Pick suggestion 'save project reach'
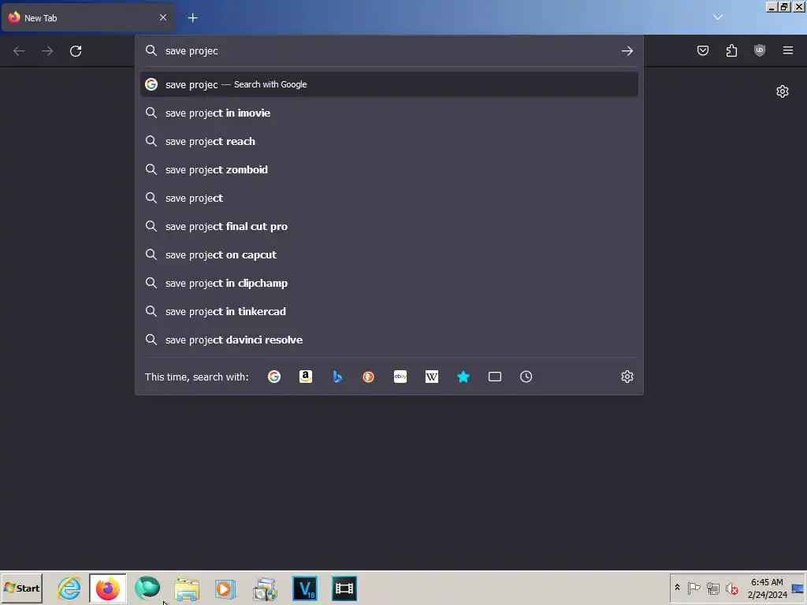Image resolution: width=807 pixels, height=605 pixels. (389, 141)
